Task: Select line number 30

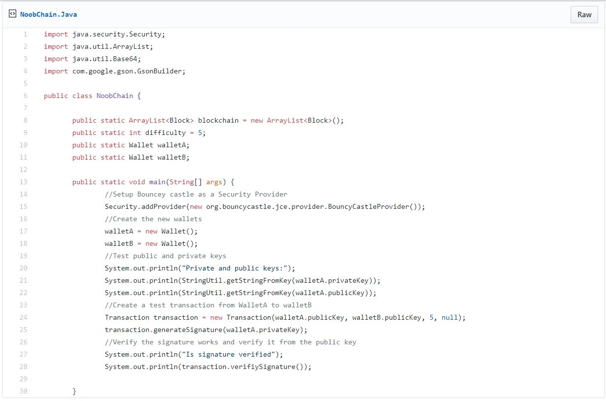Action: click(24, 391)
